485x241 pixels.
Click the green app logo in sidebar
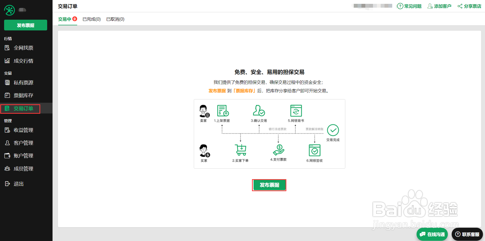[x=9, y=10]
